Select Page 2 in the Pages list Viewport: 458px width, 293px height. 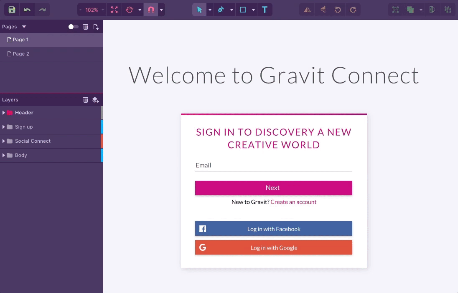pos(51,54)
